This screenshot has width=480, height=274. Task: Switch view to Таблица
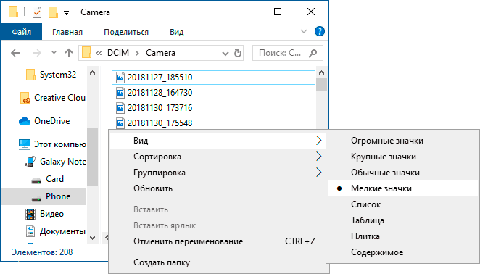click(402, 220)
